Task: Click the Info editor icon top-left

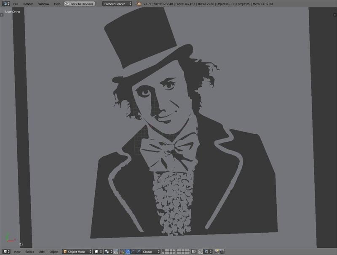Action: (x=4, y=4)
